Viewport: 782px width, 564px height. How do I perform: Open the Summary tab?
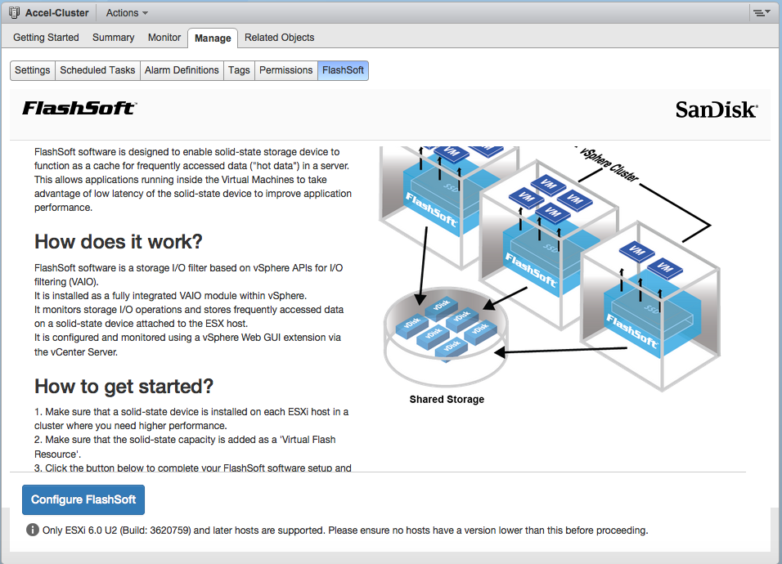pyautogui.click(x=113, y=38)
